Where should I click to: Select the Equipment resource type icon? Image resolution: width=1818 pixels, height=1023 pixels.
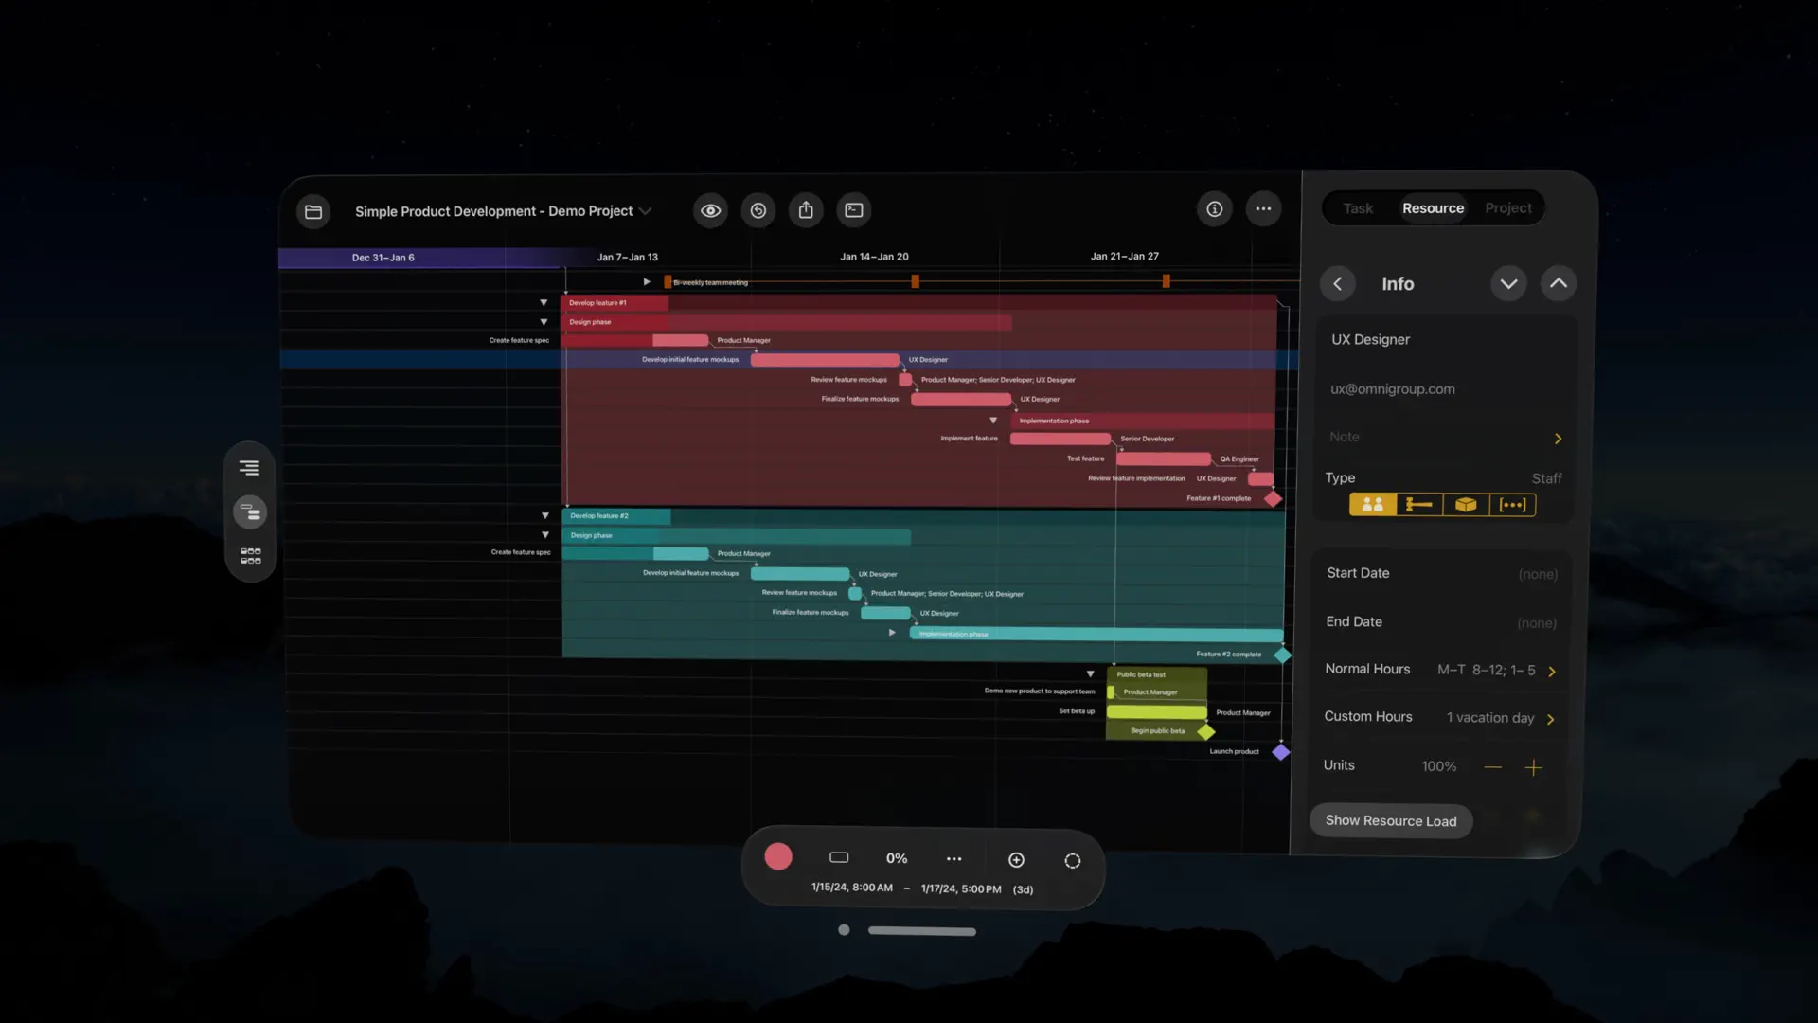pos(1418,505)
